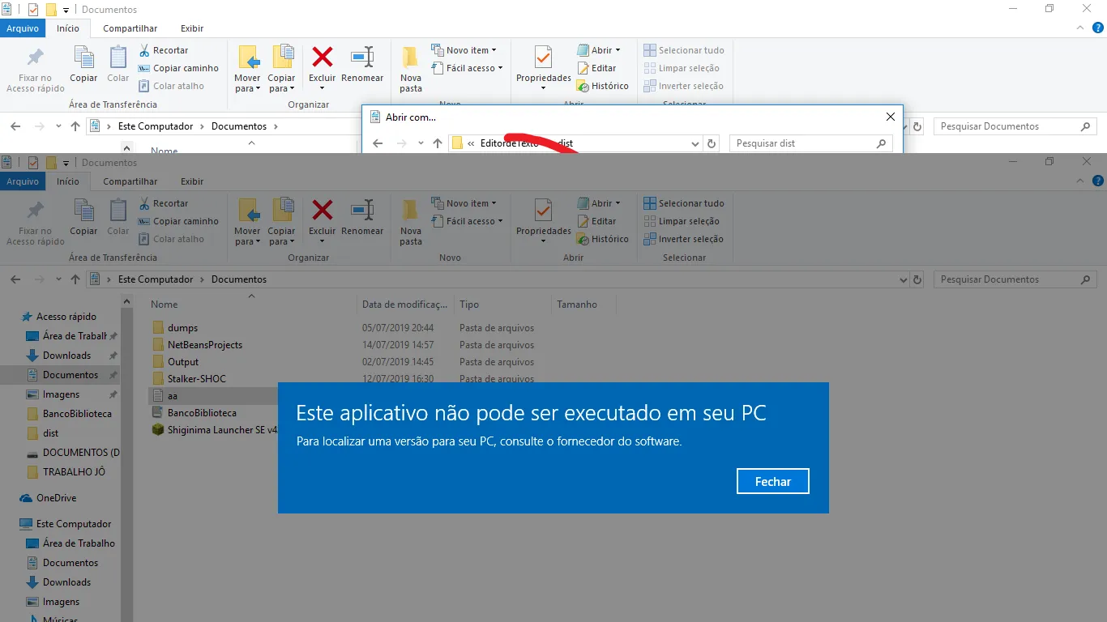Expand address bar dropdown in lower Documentos window
Screen dimensions: 1107x622
[904, 279]
